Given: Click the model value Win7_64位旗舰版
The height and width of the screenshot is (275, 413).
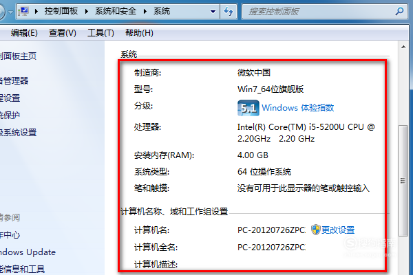Looking at the screenshot, I should pyautogui.click(x=271, y=89).
